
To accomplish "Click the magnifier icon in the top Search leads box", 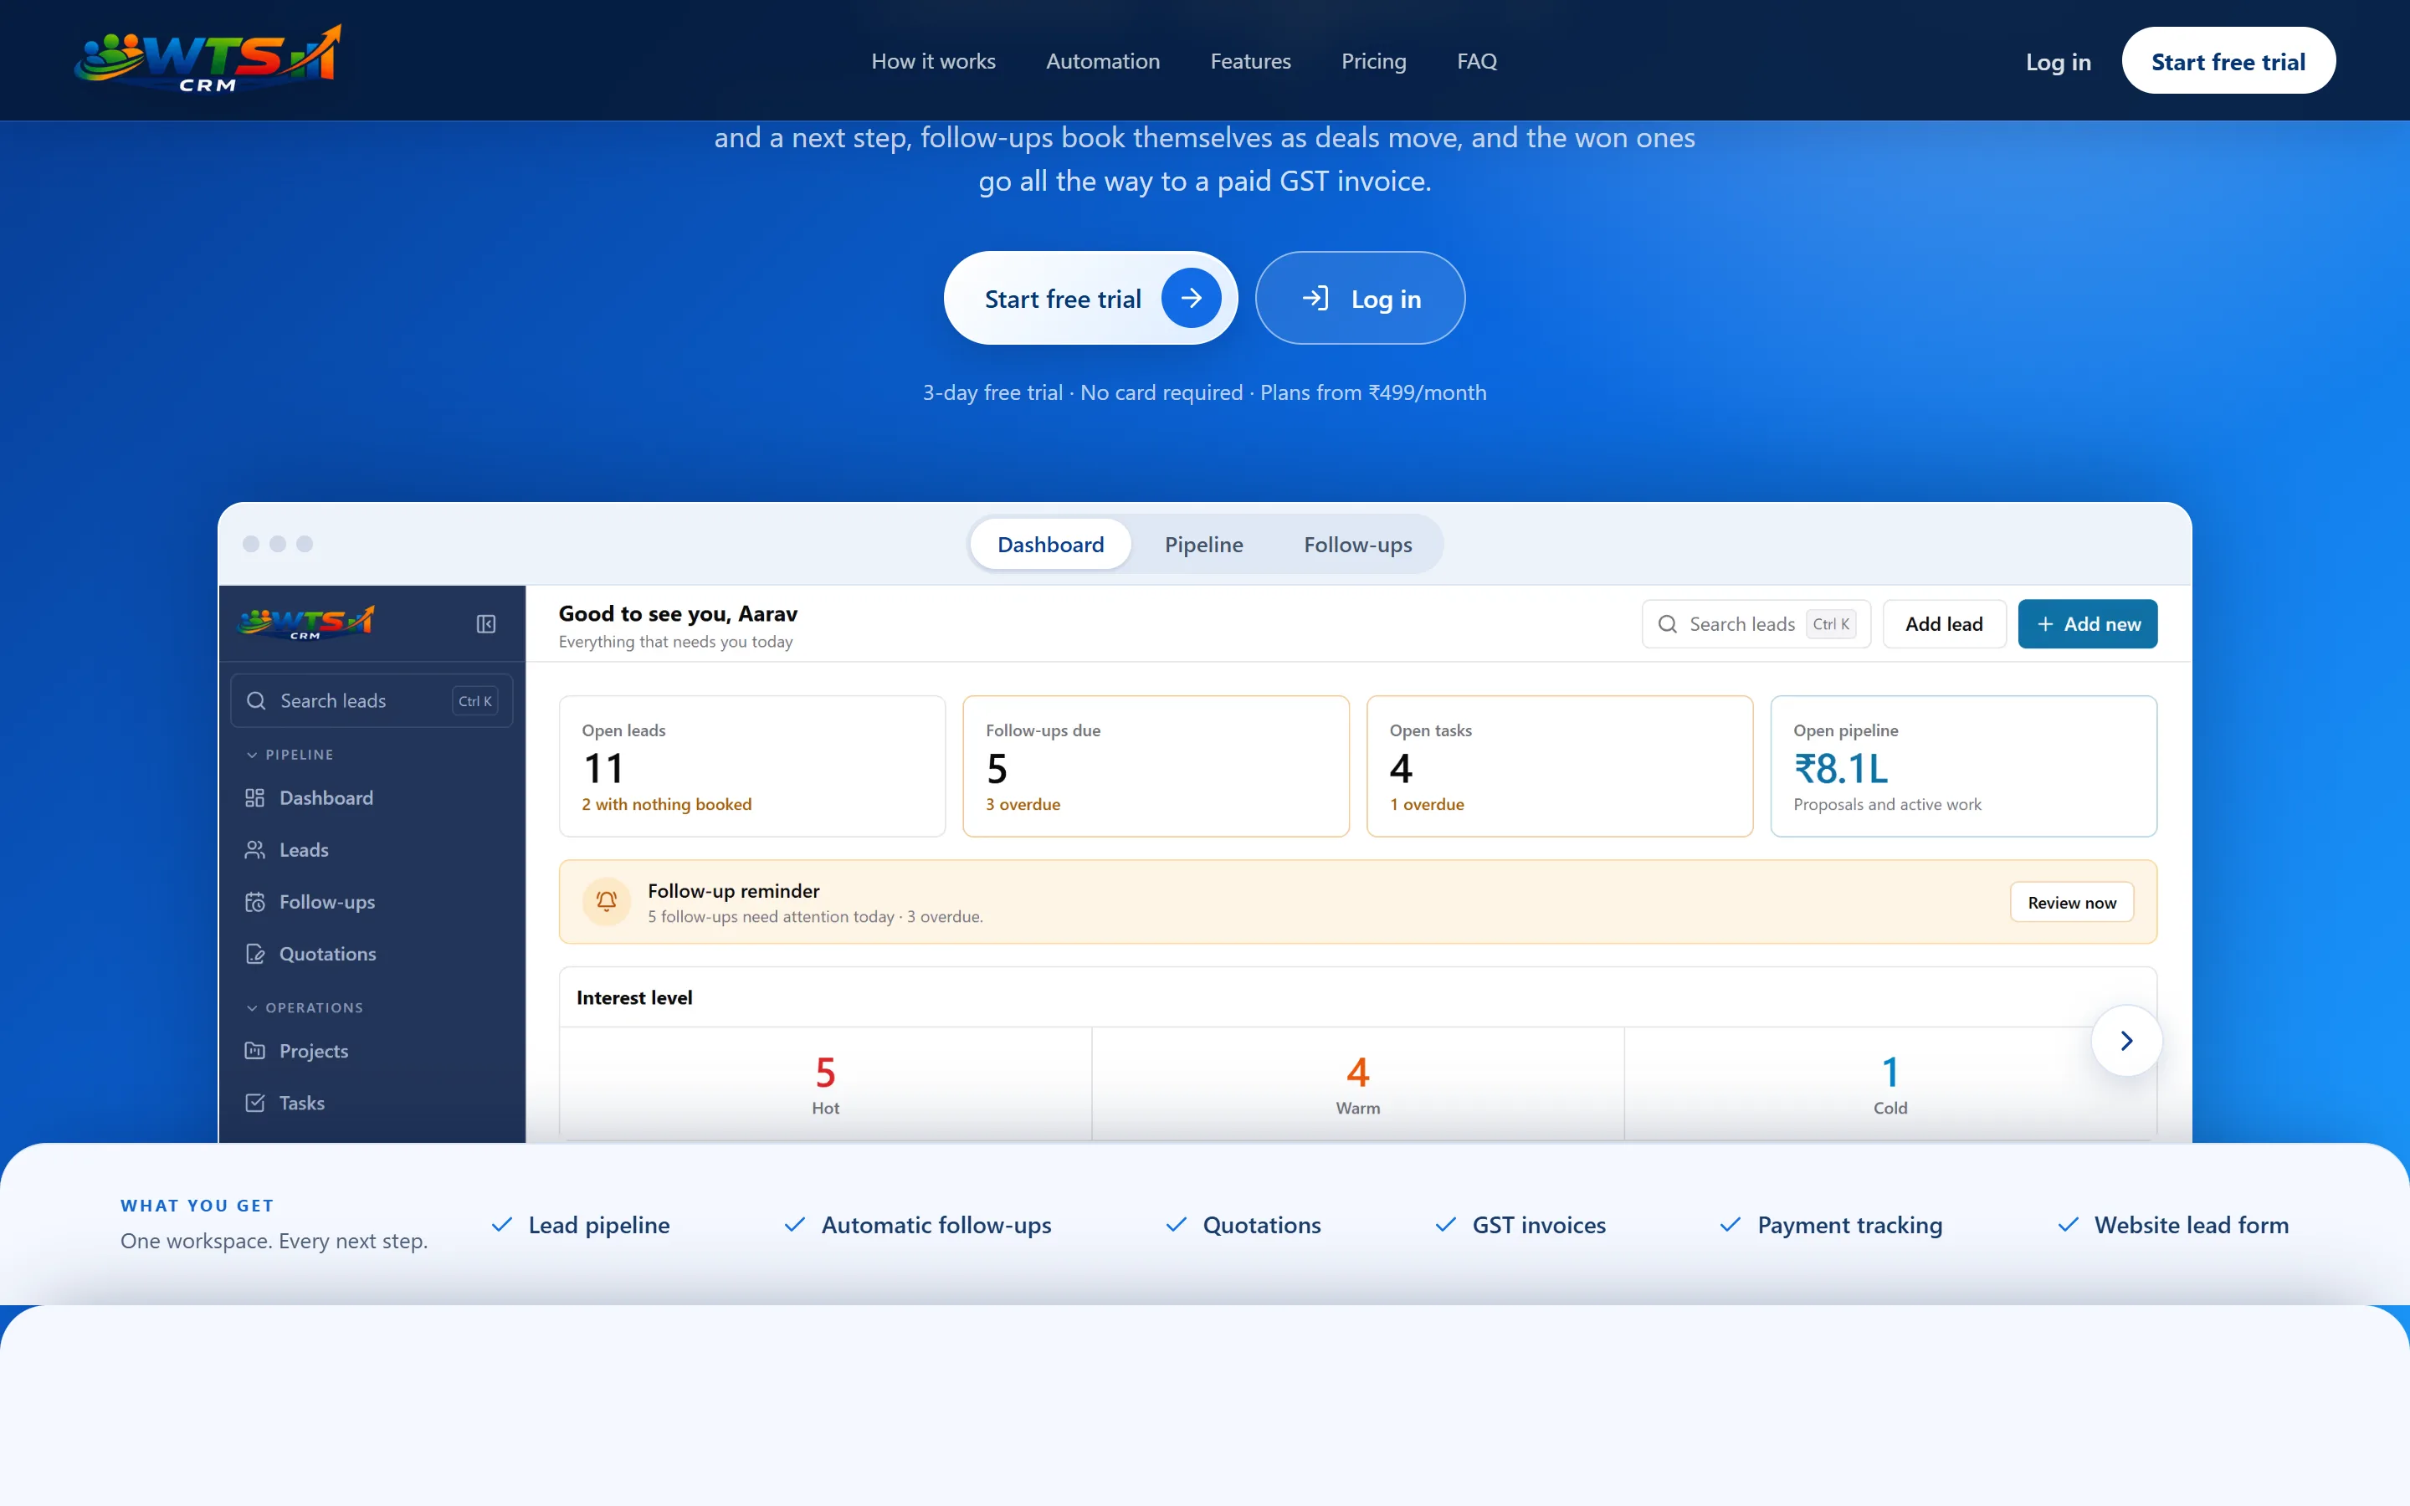I will pyautogui.click(x=1667, y=624).
